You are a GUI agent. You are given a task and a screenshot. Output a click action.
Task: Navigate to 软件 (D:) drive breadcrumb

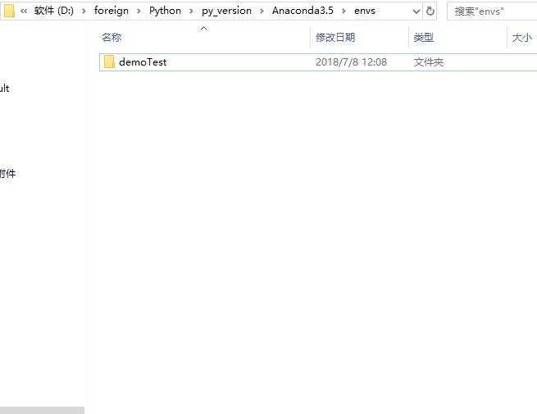(54, 11)
